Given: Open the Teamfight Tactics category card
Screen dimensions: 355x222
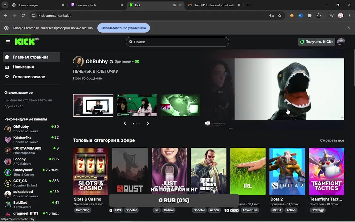Looking at the screenshot, I should (x=326, y=171).
